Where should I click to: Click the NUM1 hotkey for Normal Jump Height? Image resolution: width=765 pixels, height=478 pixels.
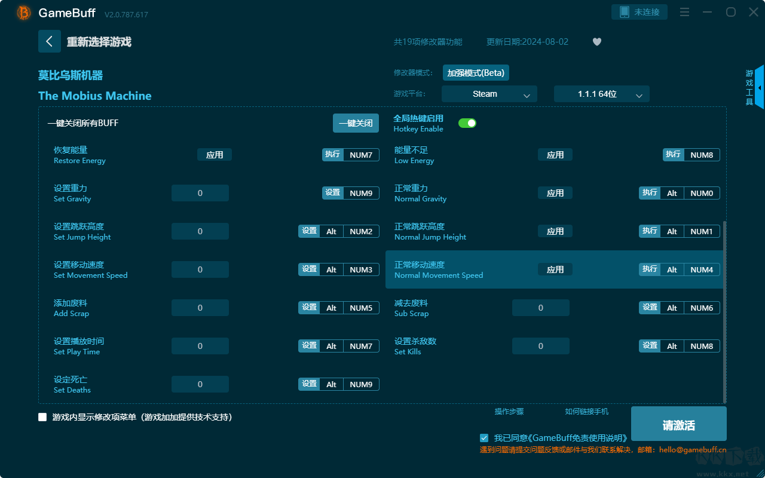(x=702, y=231)
